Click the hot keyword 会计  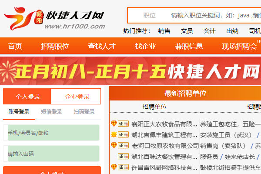click(x=210, y=31)
